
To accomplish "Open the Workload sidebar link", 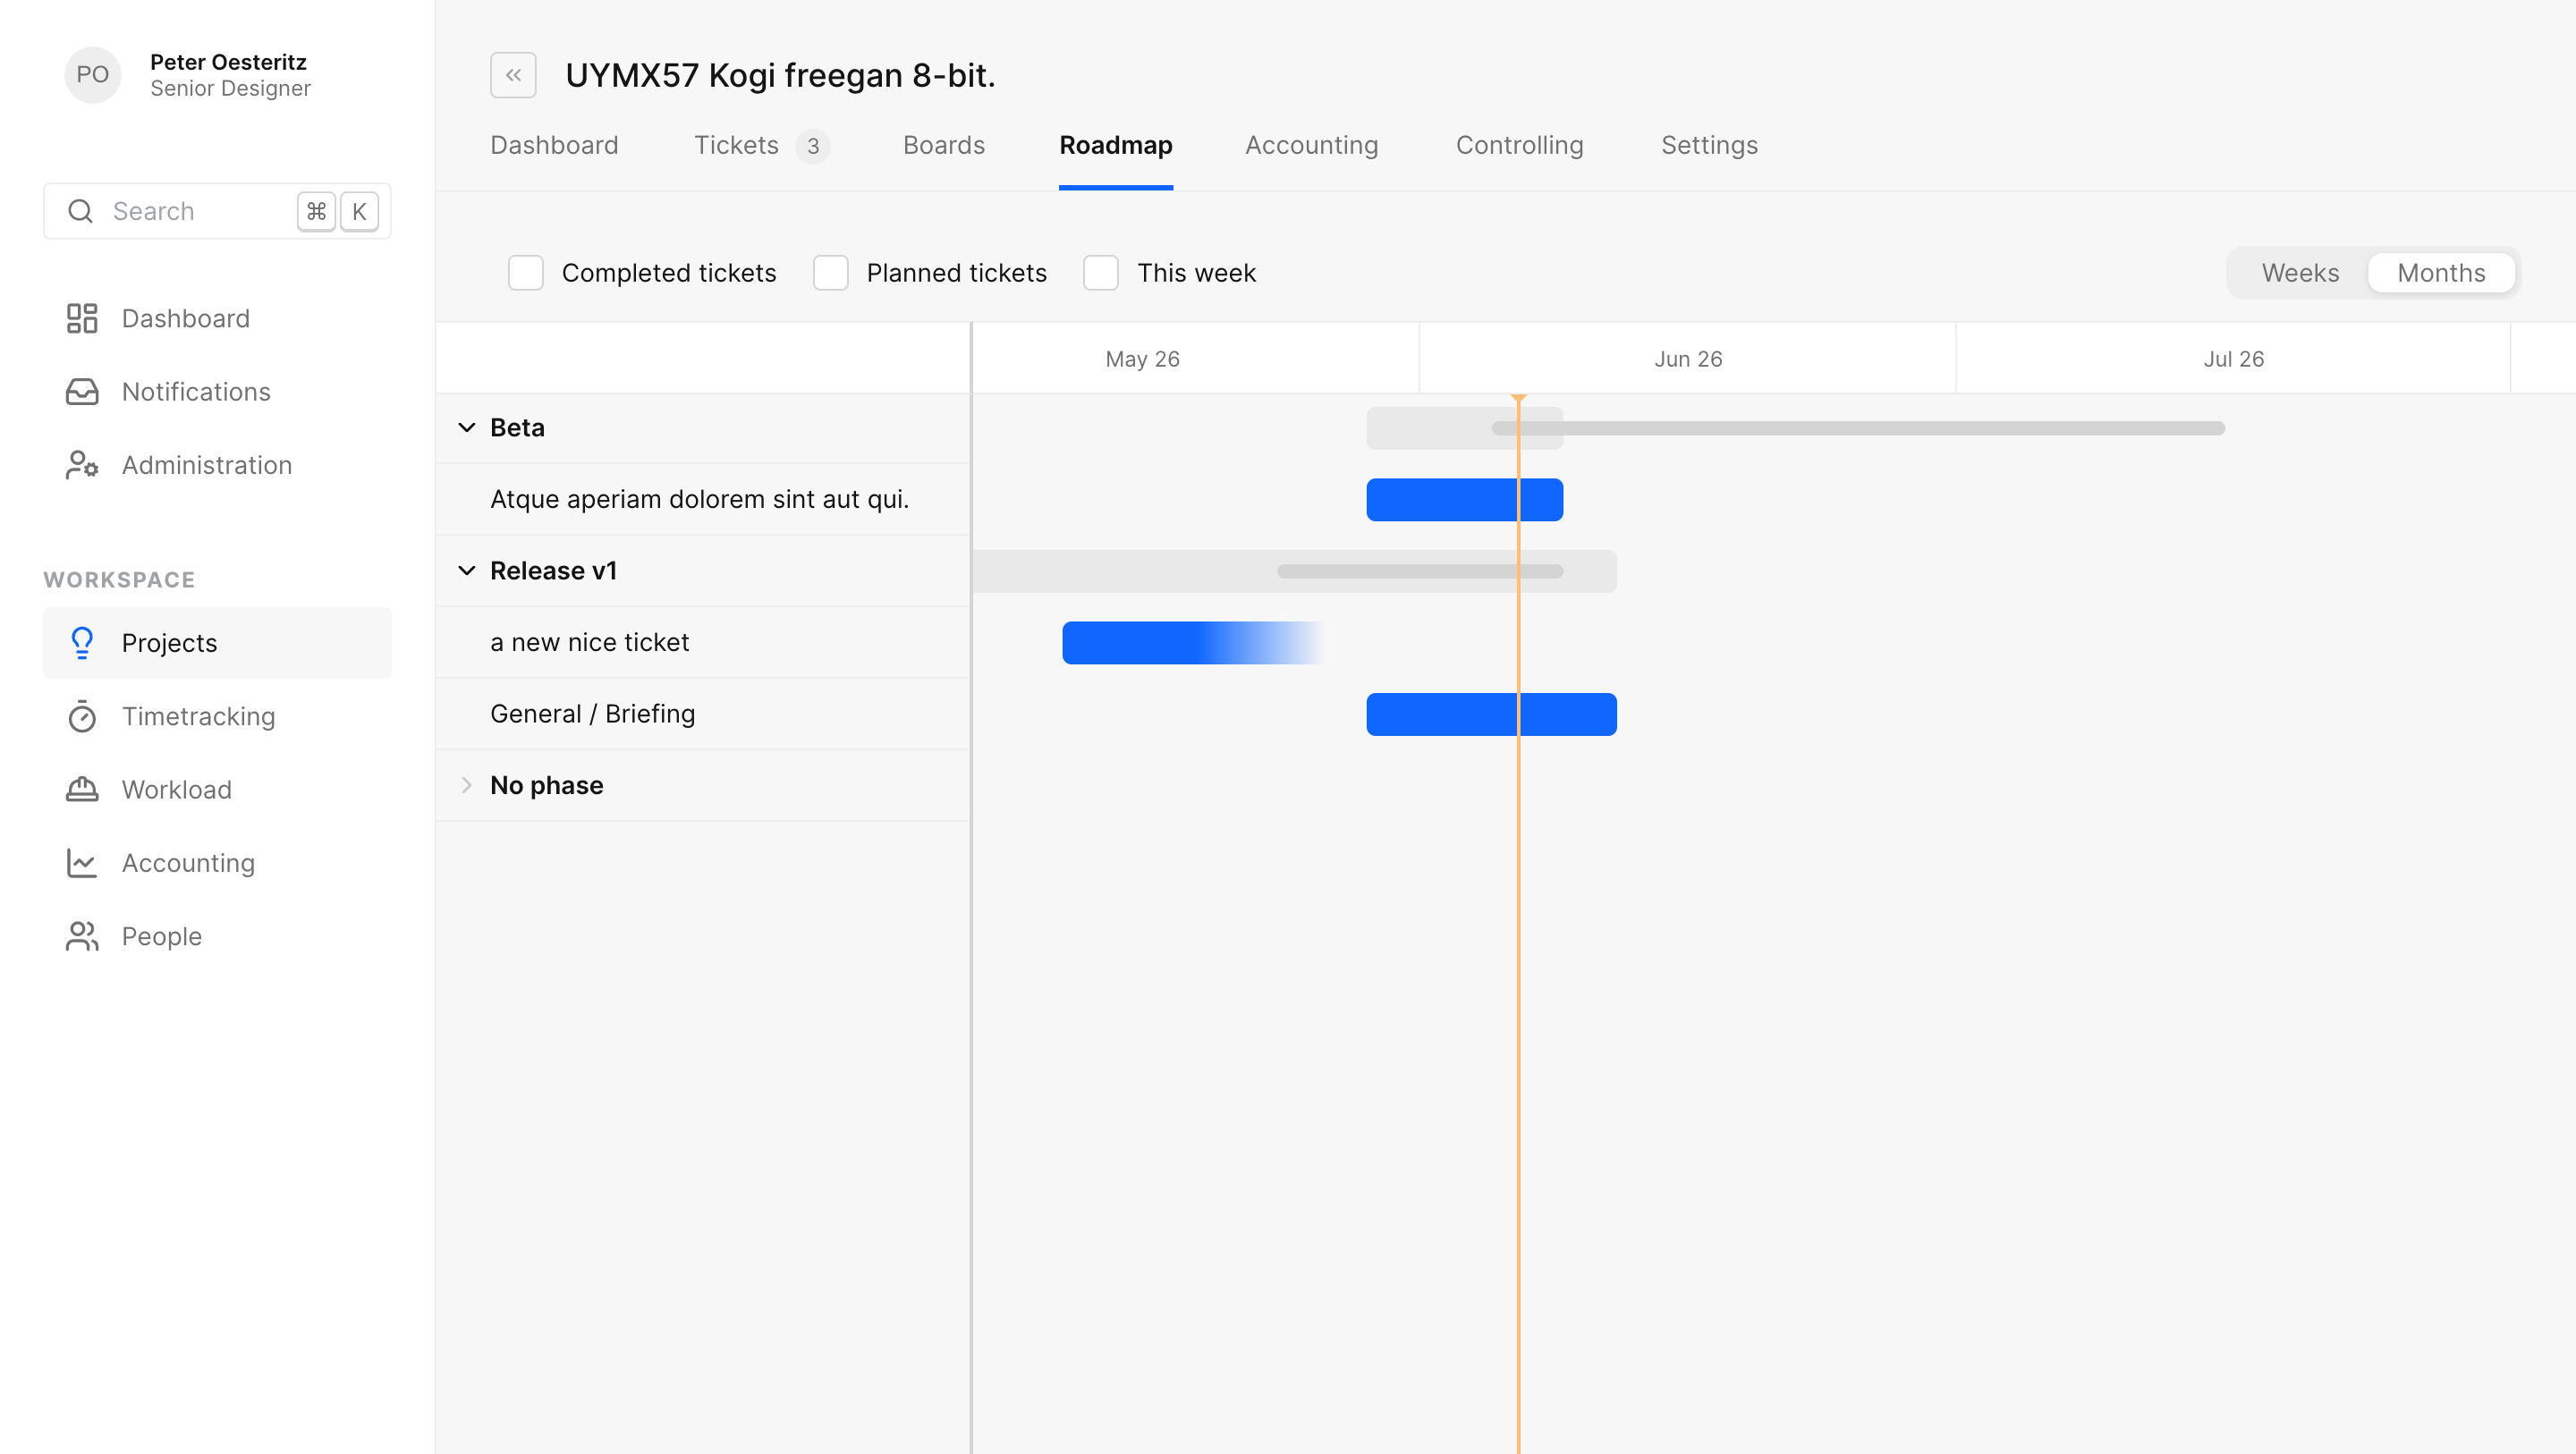I will 217,789.
